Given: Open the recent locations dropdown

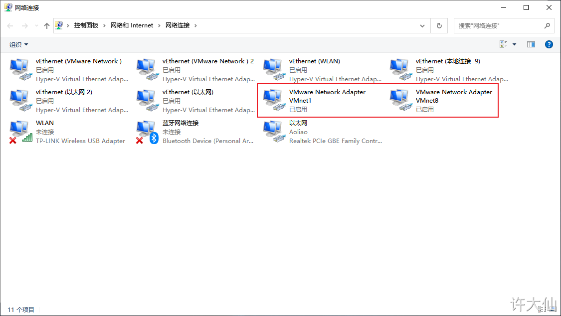Looking at the screenshot, I should point(36,26).
